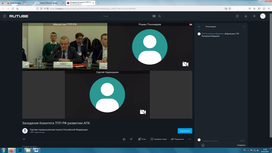Expand "Показать целиком" description
Viewport: 272px width, 153px height.
click(30, 146)
